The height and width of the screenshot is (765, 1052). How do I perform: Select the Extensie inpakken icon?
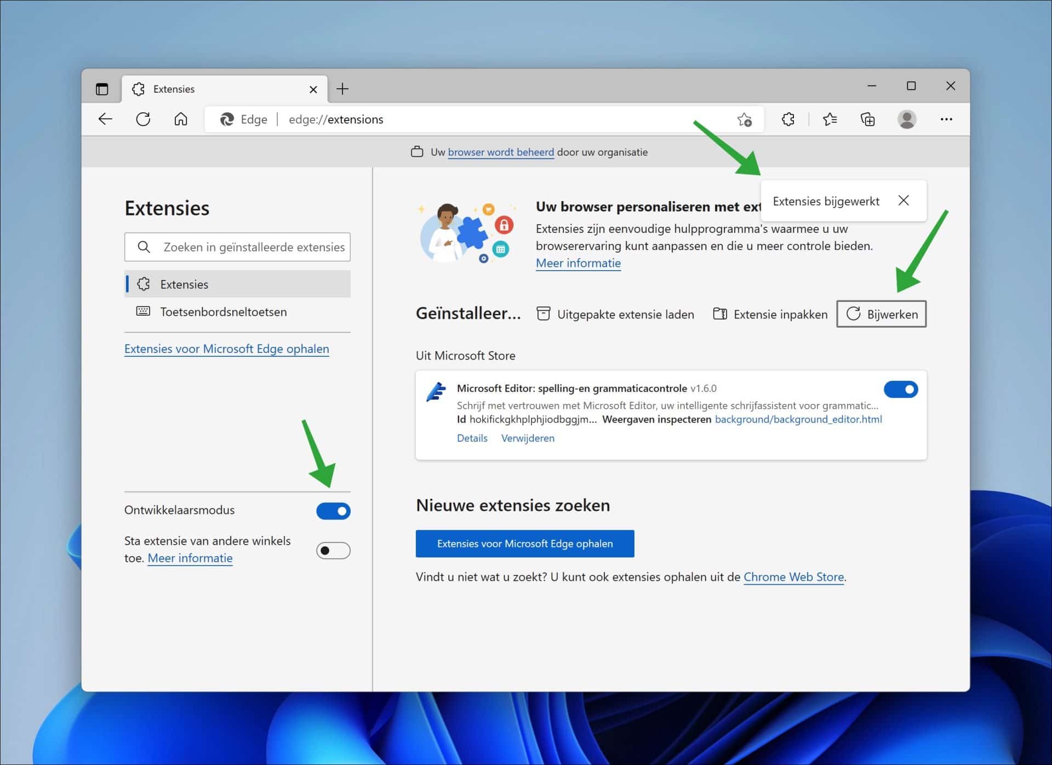pos(721,314)
